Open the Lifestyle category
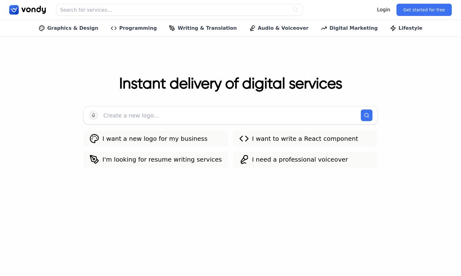Image resolution: width=461 pixels, height=276 pixels. pos(406,28)
